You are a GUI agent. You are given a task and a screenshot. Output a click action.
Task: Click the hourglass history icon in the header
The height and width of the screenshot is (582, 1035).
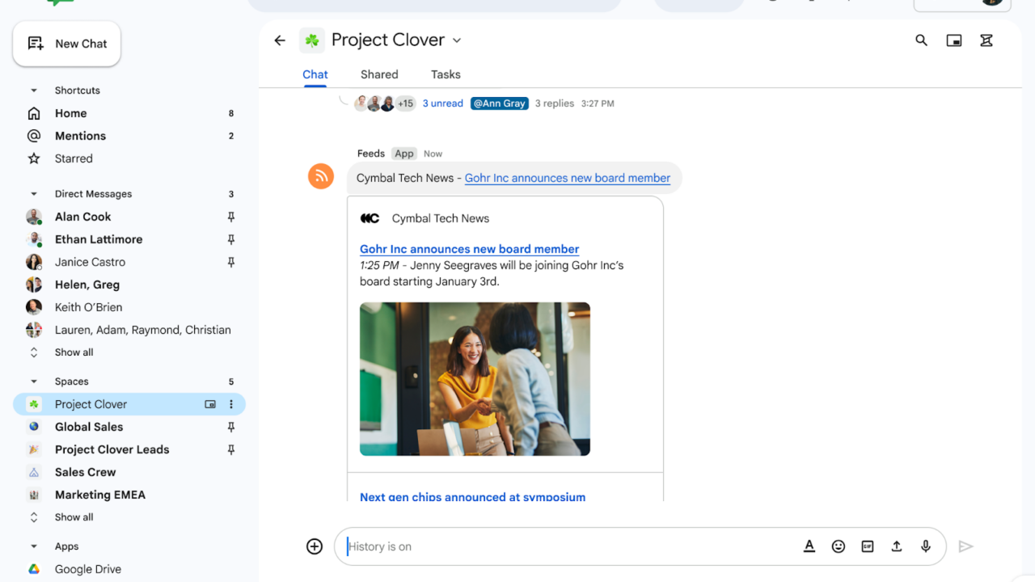pyautogui.click(x=986, y=40)
